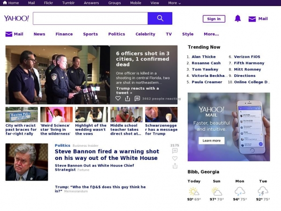Go to the TV section
Screen dimensions: 281x211
[169, 34]
